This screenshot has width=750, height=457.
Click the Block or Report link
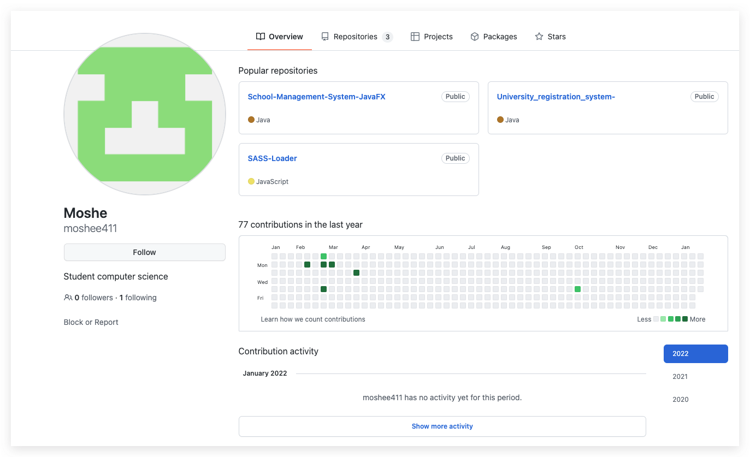[x=91, y=322]
